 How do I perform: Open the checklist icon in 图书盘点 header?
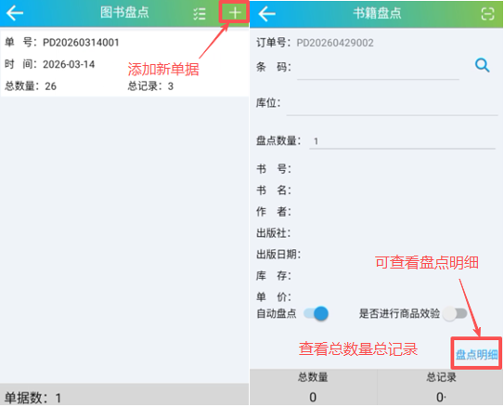coord(200,14)
